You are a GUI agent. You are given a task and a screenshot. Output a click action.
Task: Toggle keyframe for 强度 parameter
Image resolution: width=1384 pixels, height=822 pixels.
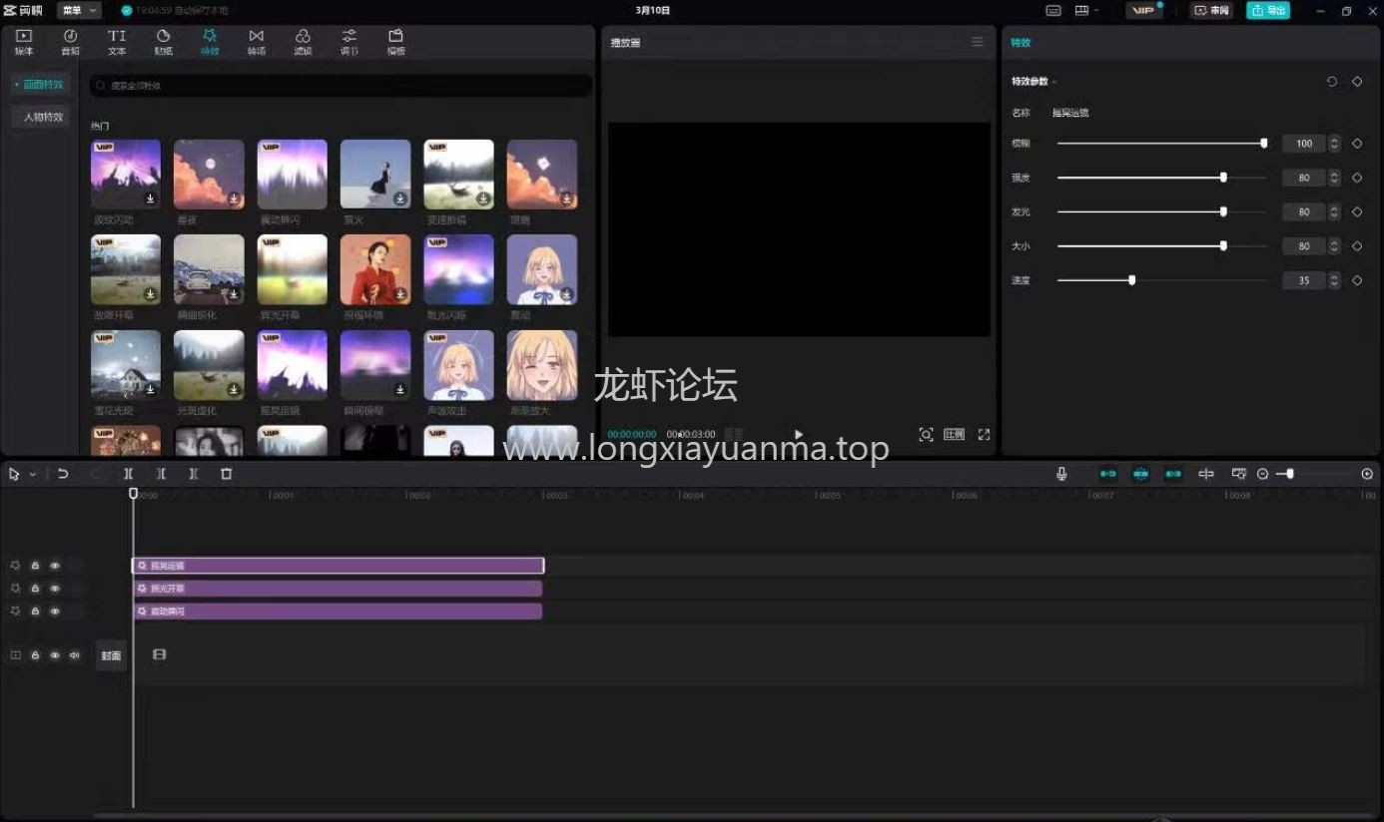pos(1357,178)
